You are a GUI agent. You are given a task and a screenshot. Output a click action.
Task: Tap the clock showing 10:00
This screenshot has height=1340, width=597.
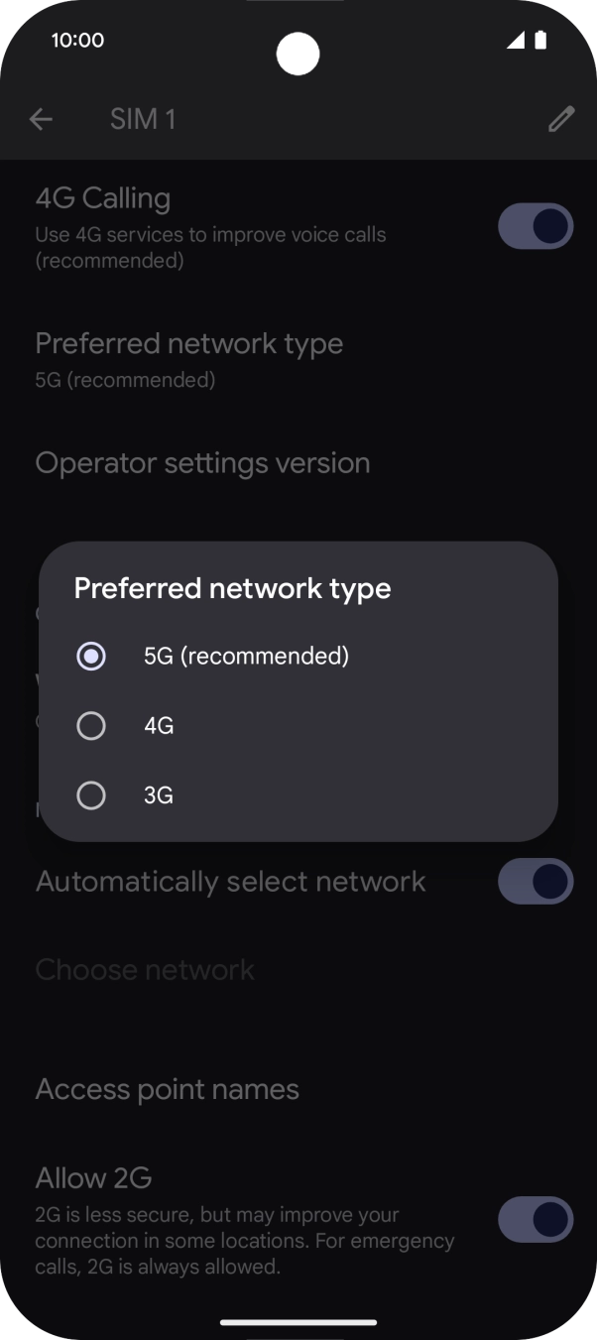[76, 41]
